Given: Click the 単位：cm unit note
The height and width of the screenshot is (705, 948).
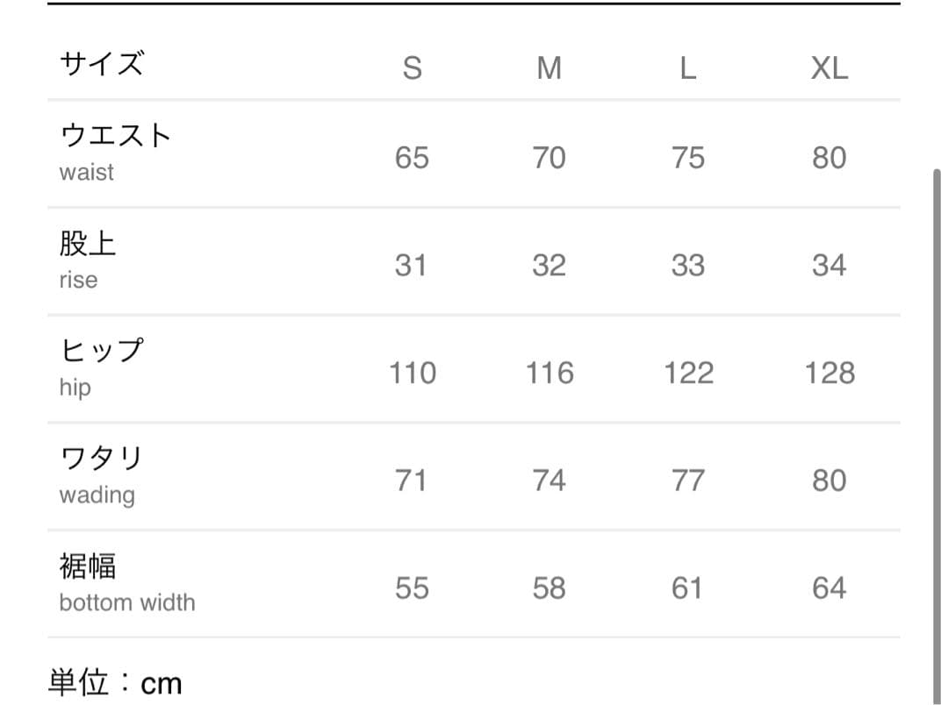Looking at the screenshot, I should click(115, 682).
